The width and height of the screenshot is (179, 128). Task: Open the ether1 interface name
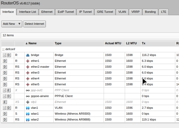pyautogui.click(x=35, y=61)
